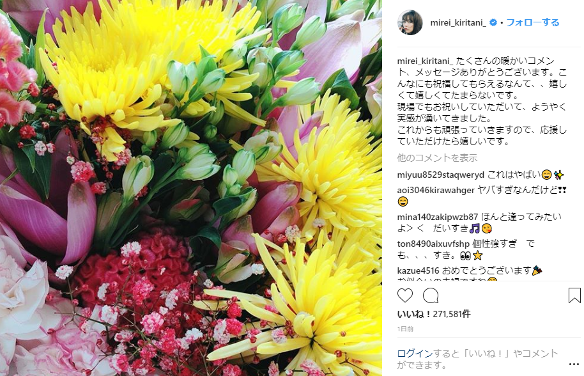Open commenter ton8490aixuvfshp profile
This screenshot has height=376, width=584.
click(x=433, y=244)
